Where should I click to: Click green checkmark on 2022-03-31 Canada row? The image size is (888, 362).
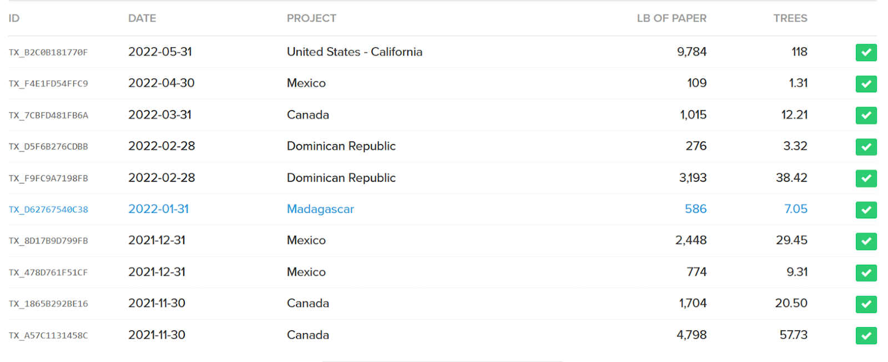pyautogui.click(x=866, y=115)
